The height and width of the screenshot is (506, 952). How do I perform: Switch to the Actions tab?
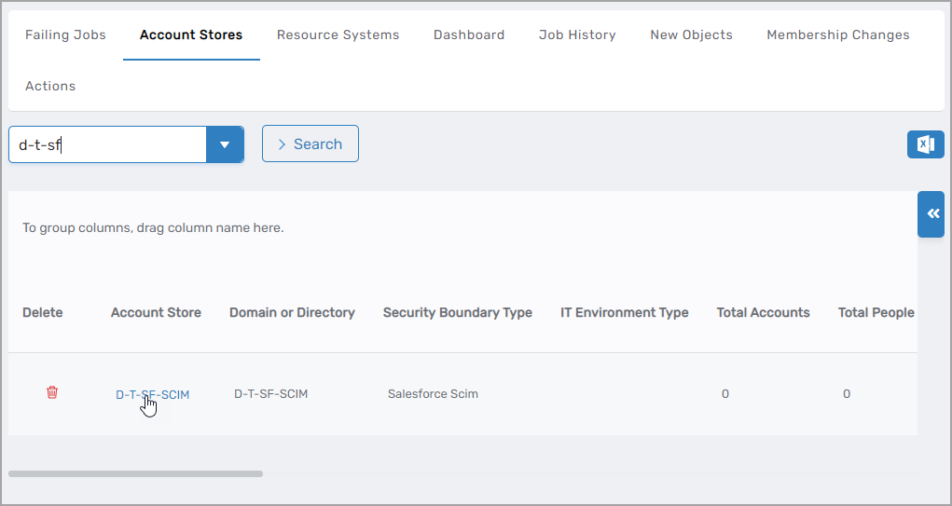pos(50,86)
